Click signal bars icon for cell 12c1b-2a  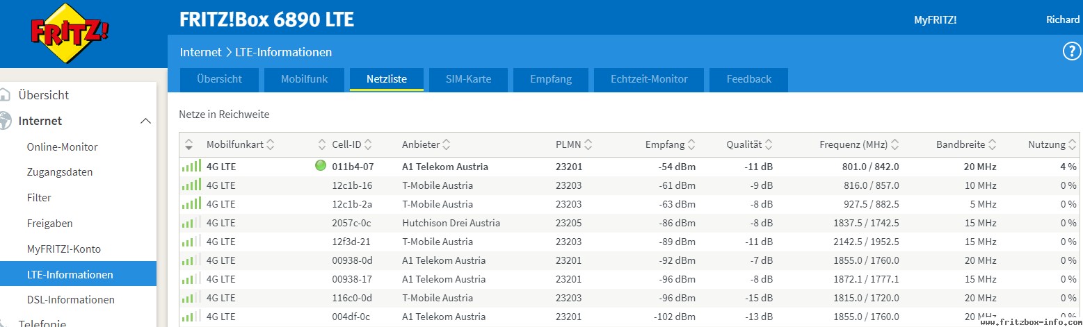[191, 203]
